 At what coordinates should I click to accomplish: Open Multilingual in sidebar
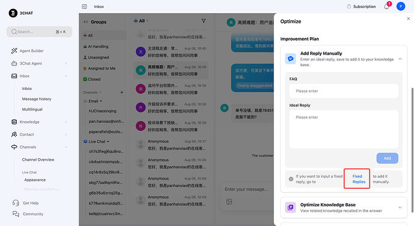click(32, 109)
